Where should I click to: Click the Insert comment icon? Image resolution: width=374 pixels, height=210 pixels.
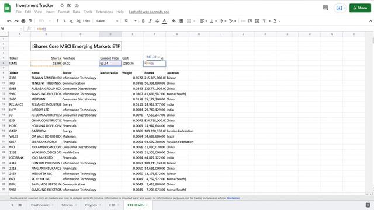(250, 21)
